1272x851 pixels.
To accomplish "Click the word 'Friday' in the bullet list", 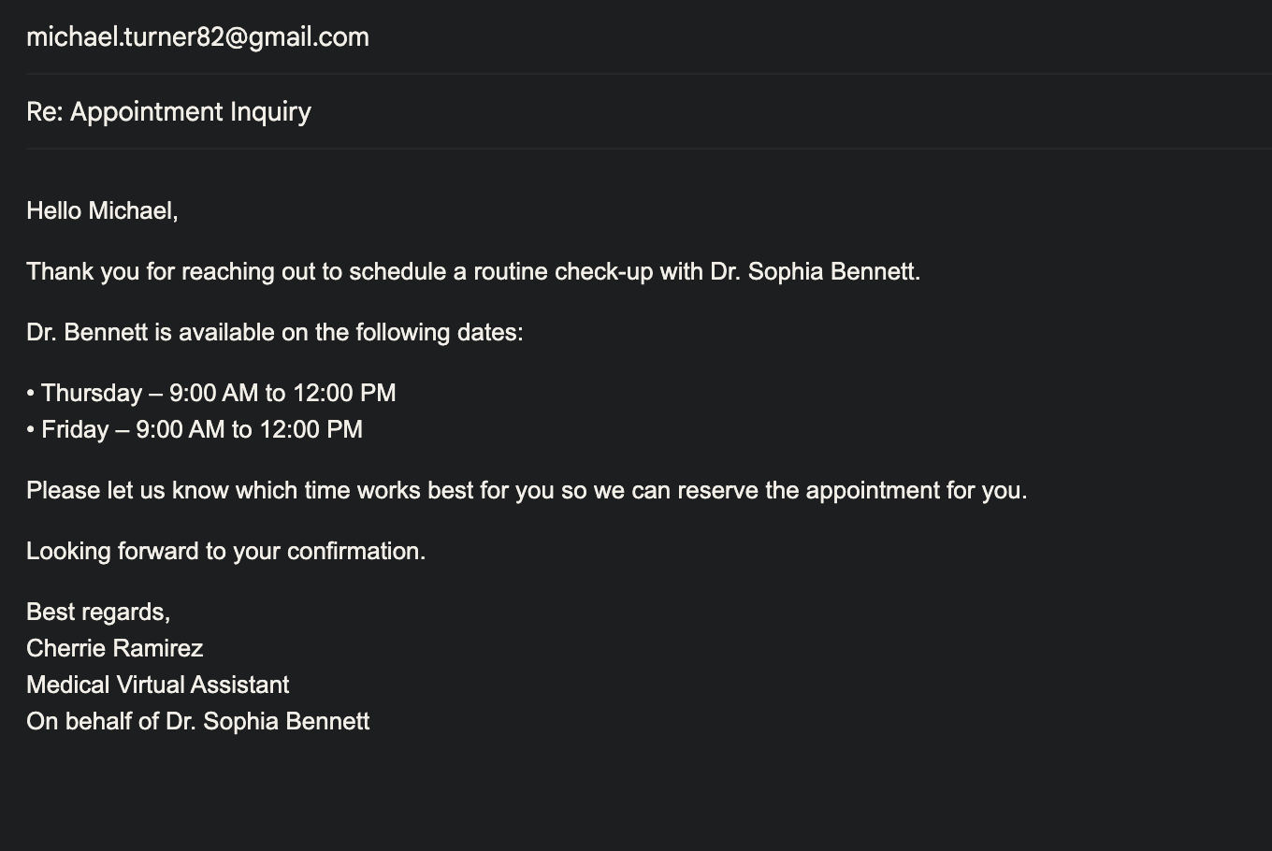I will pos(75,430).
